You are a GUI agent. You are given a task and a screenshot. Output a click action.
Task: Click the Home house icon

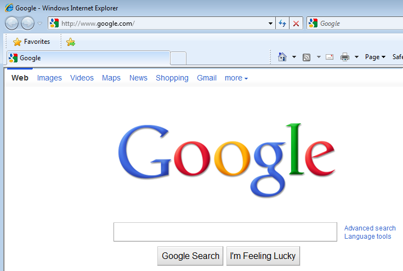(282, 57)
